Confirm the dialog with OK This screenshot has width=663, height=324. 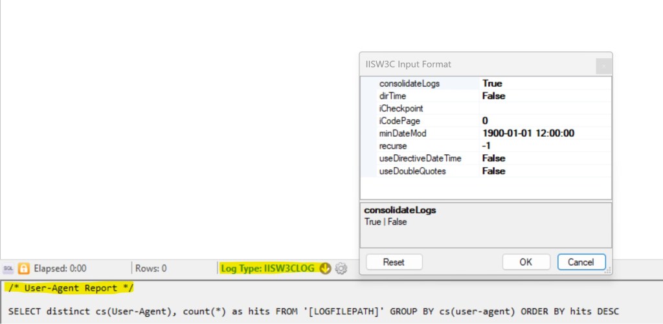pyautogui.click(x=526, y=262)
